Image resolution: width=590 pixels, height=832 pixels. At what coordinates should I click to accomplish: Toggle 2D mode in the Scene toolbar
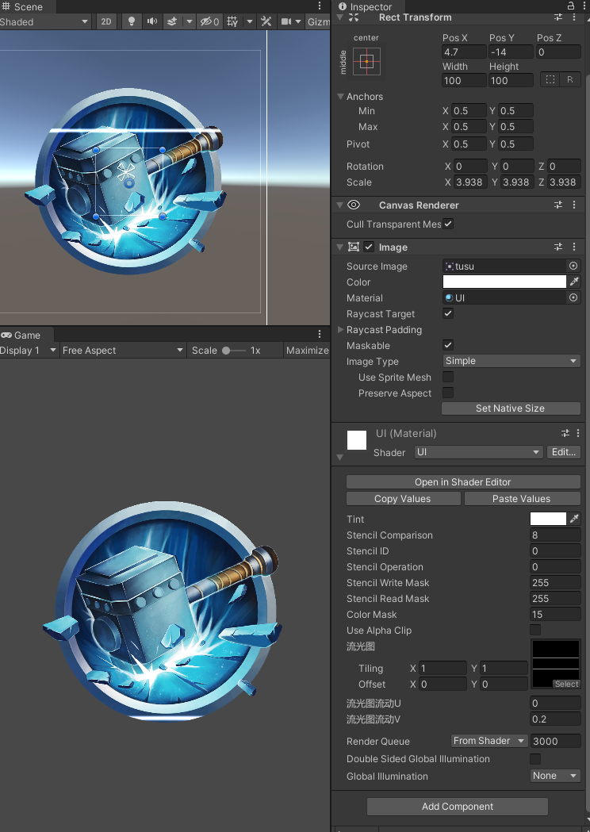tap(106, 21)
